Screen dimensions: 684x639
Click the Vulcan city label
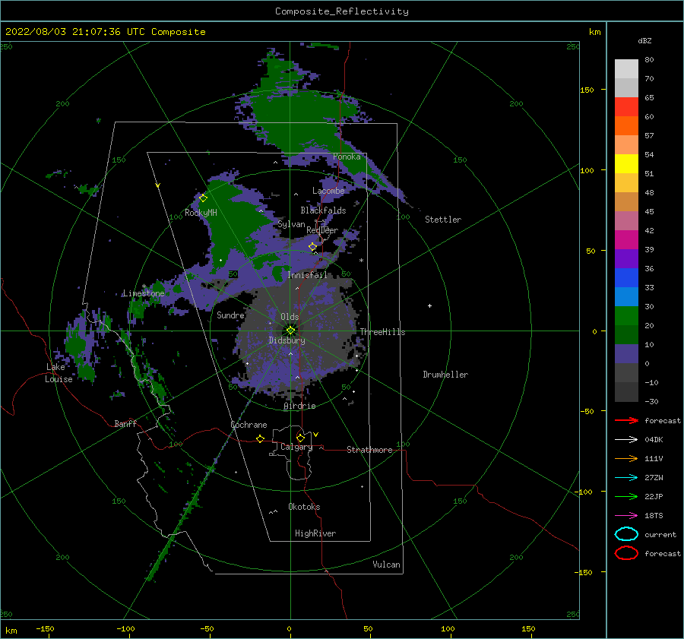coord(387,565)
